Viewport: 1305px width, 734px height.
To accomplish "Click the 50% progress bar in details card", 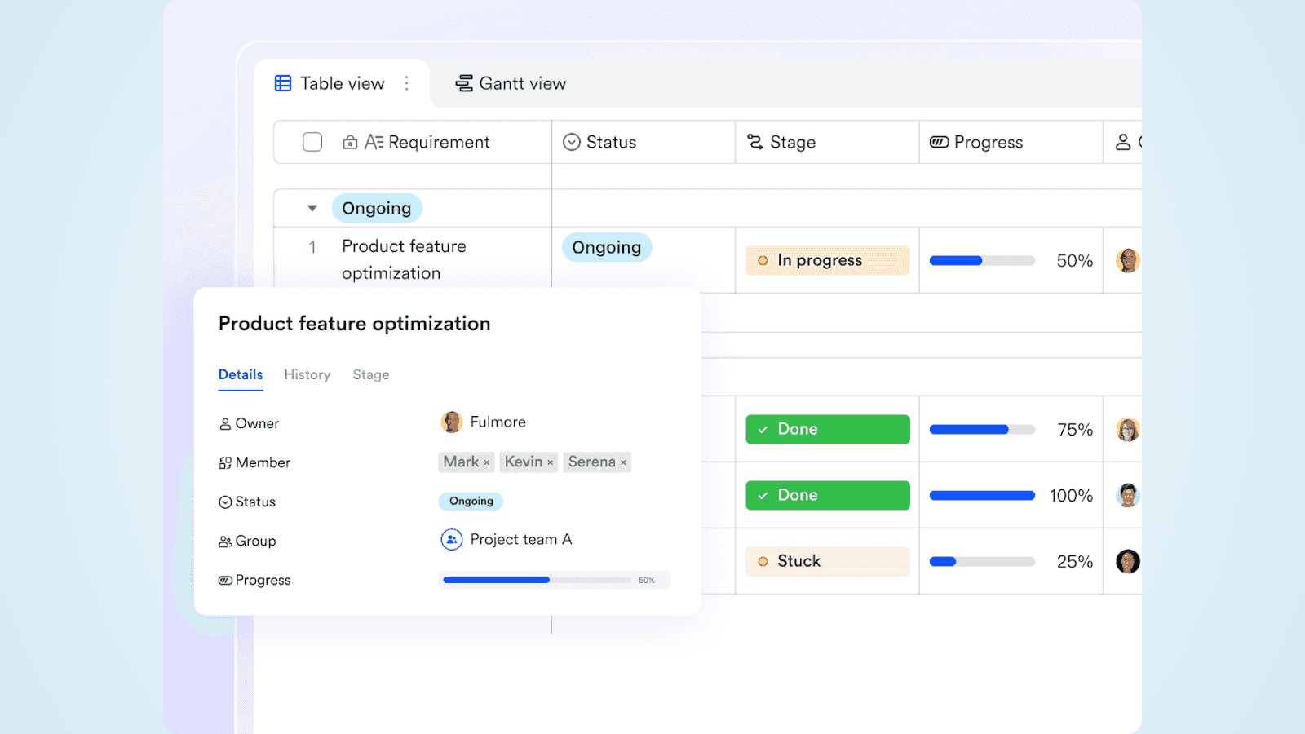I will click(x=538, y=580).
